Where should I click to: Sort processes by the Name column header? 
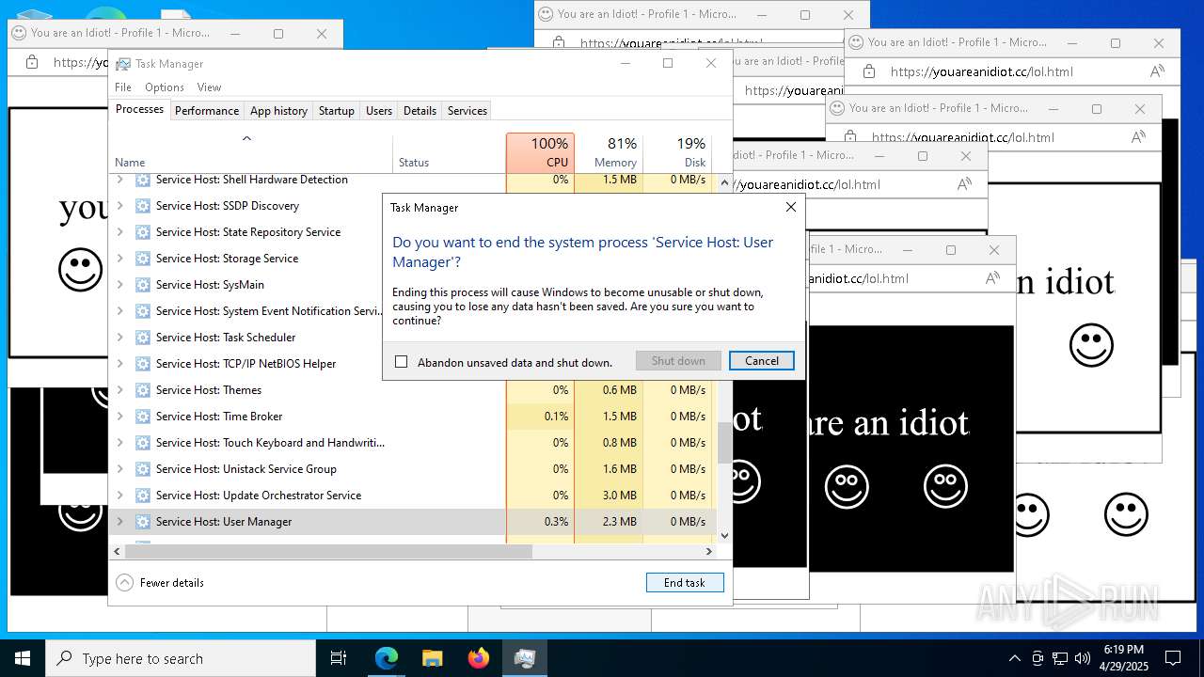pyautogui.click(x=252, y=152)
